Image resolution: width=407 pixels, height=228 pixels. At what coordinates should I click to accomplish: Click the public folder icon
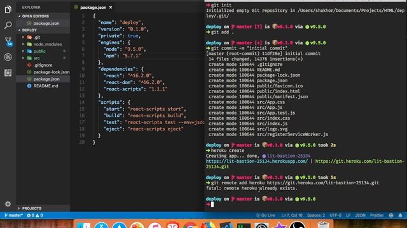pos(29,51)
